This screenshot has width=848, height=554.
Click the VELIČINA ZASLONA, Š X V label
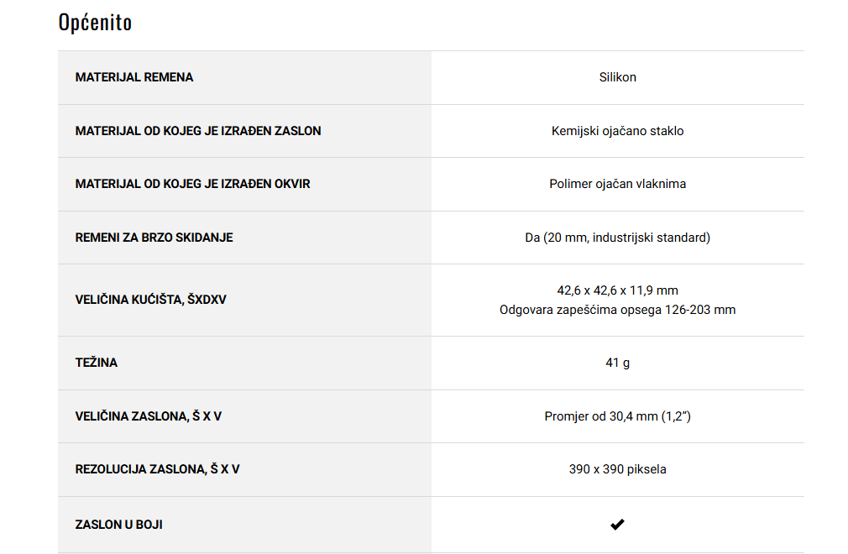pos(148,416)
